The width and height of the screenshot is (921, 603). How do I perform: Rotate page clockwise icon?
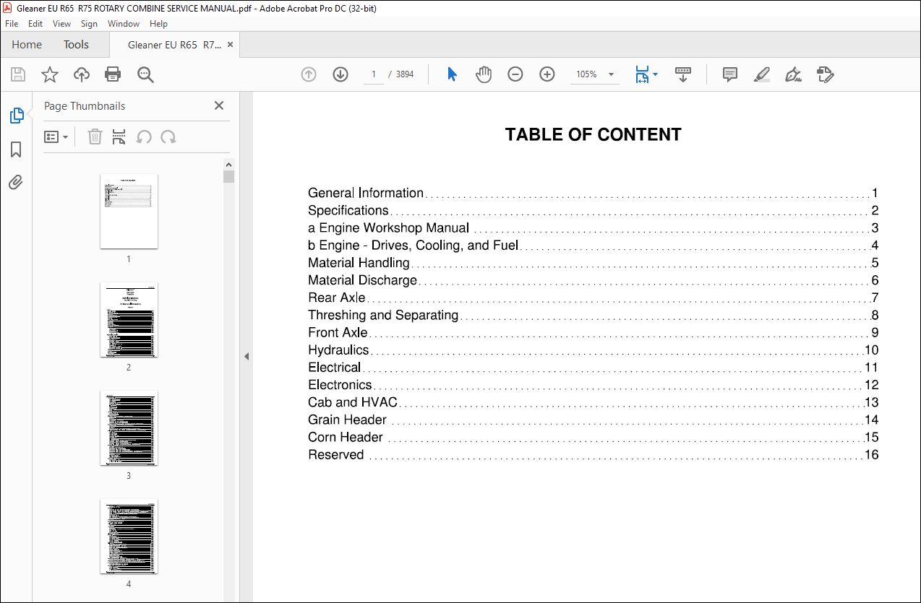pos(168,137)
